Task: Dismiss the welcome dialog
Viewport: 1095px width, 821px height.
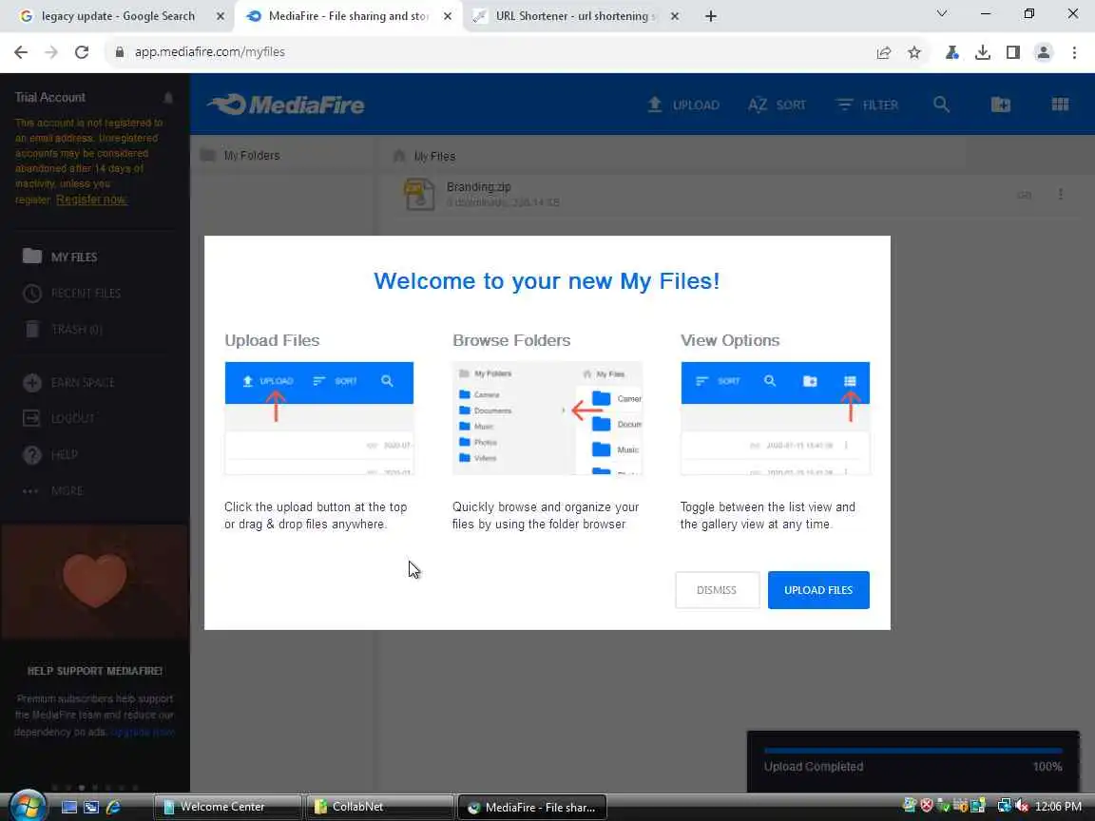Action: [717, 590]
